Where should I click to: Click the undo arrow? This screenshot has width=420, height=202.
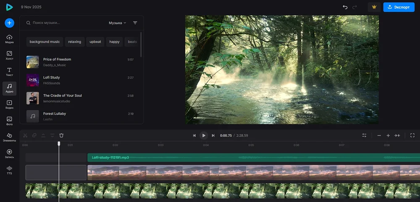pyautogui.click(x=345, y=7)
